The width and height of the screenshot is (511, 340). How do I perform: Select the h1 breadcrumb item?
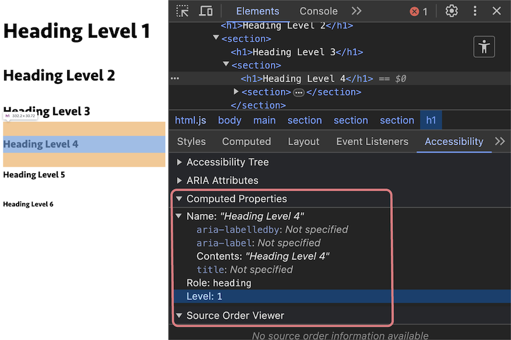pyautogui.click(x=431, y=120)
